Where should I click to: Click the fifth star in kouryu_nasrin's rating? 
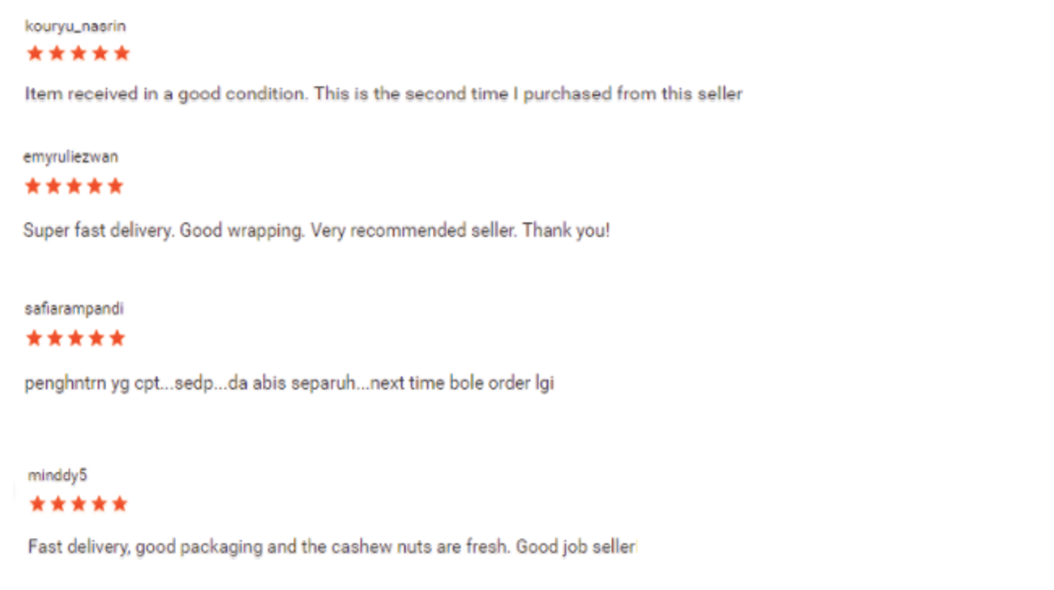(x=122, y=53)
